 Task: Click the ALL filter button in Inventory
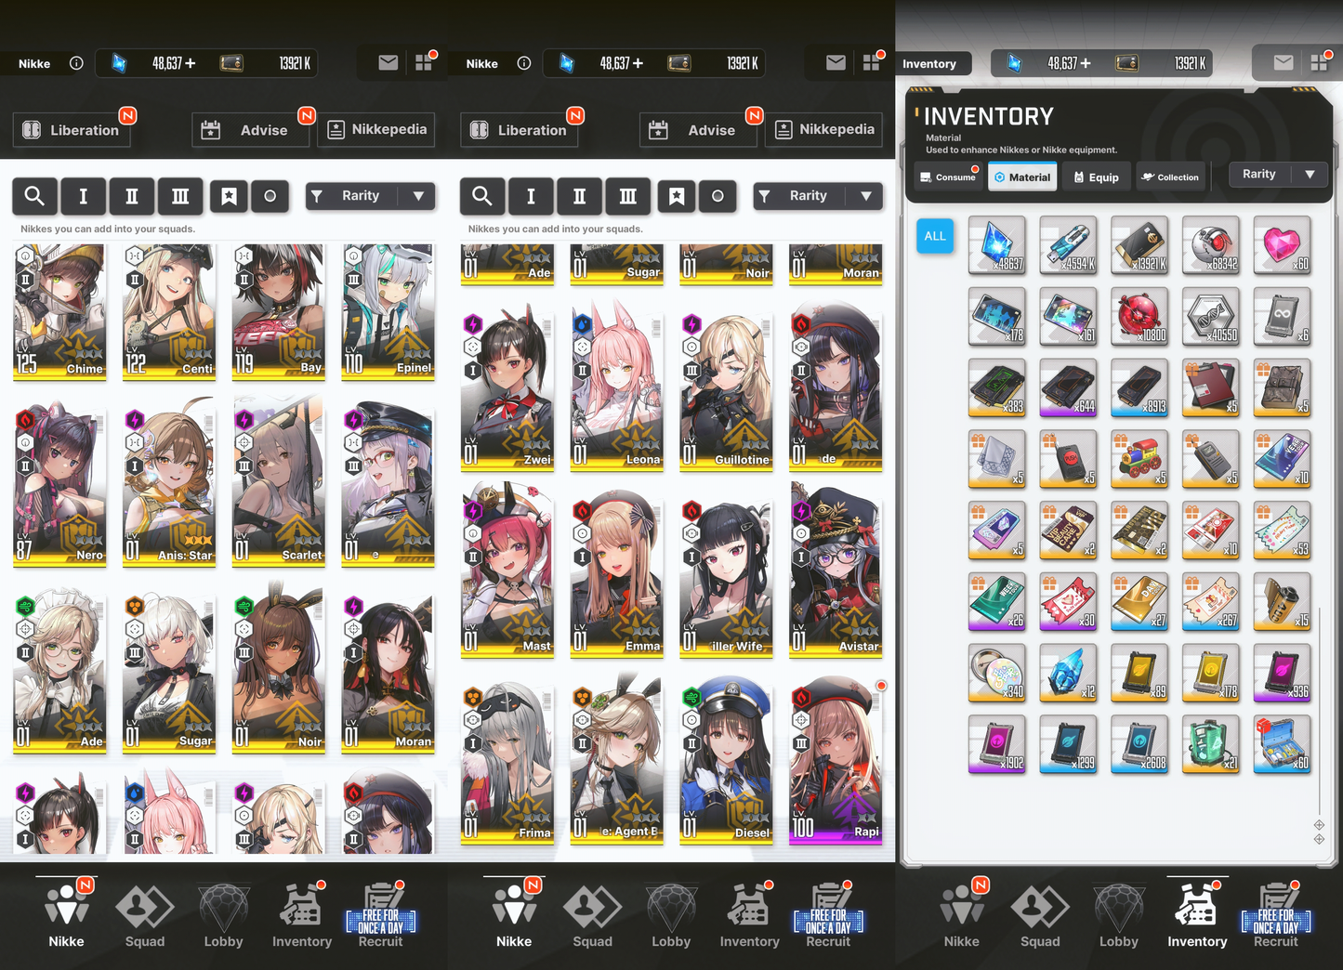[x=935, y=236]
